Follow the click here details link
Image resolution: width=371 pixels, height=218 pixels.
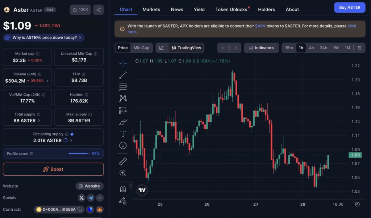[352, 26]
